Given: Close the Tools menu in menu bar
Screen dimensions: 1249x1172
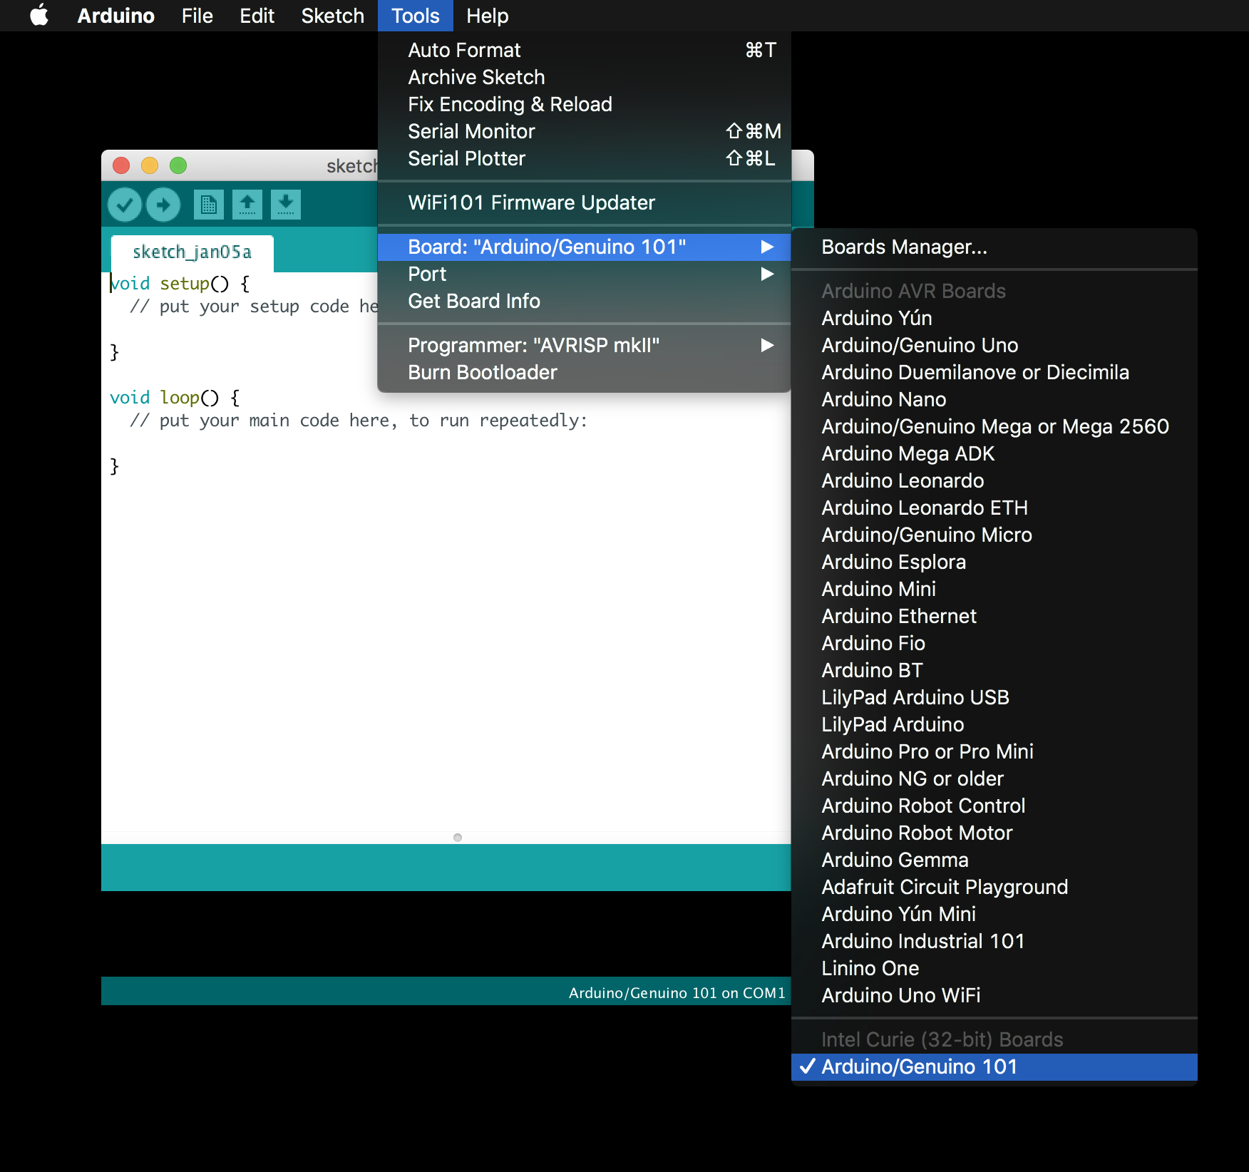Looking at the screenshot, I should (x=416, y=16).
